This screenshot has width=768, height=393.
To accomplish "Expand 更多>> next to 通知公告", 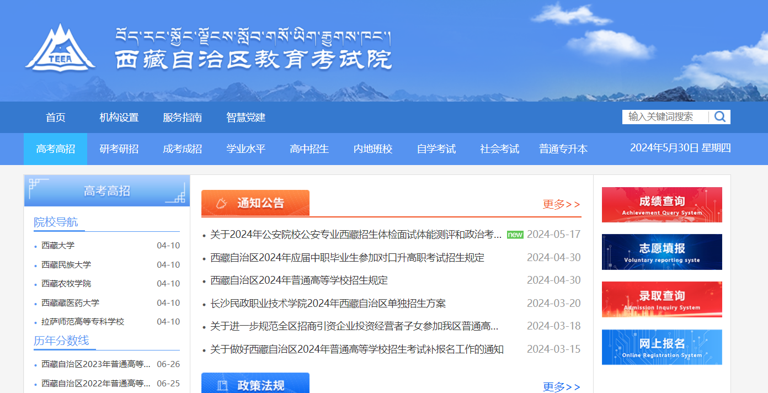I will point(561,205).
